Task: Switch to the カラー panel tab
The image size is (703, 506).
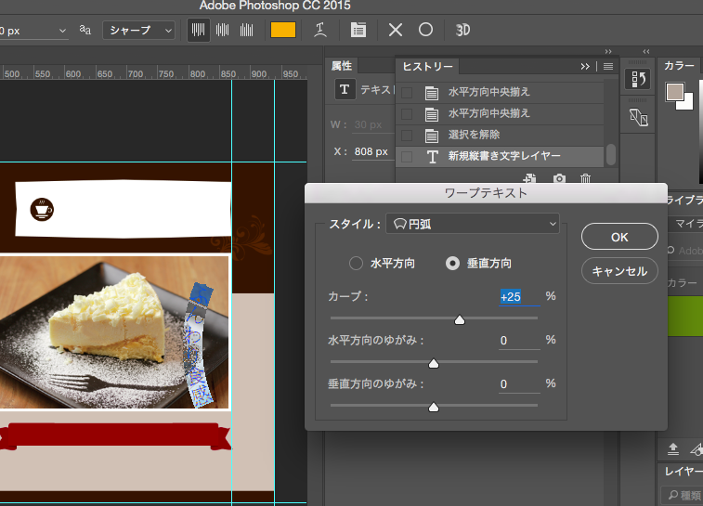Action: click(x=679, y=66)
